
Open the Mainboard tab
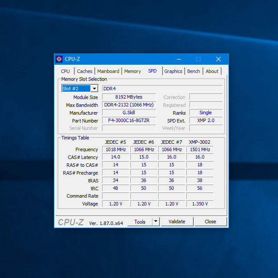coord(108,71)
